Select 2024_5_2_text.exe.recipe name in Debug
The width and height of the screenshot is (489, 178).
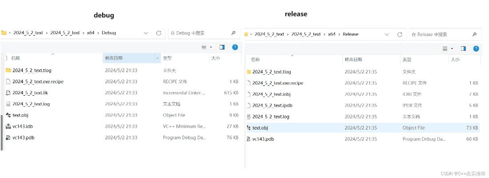point(38,81)
